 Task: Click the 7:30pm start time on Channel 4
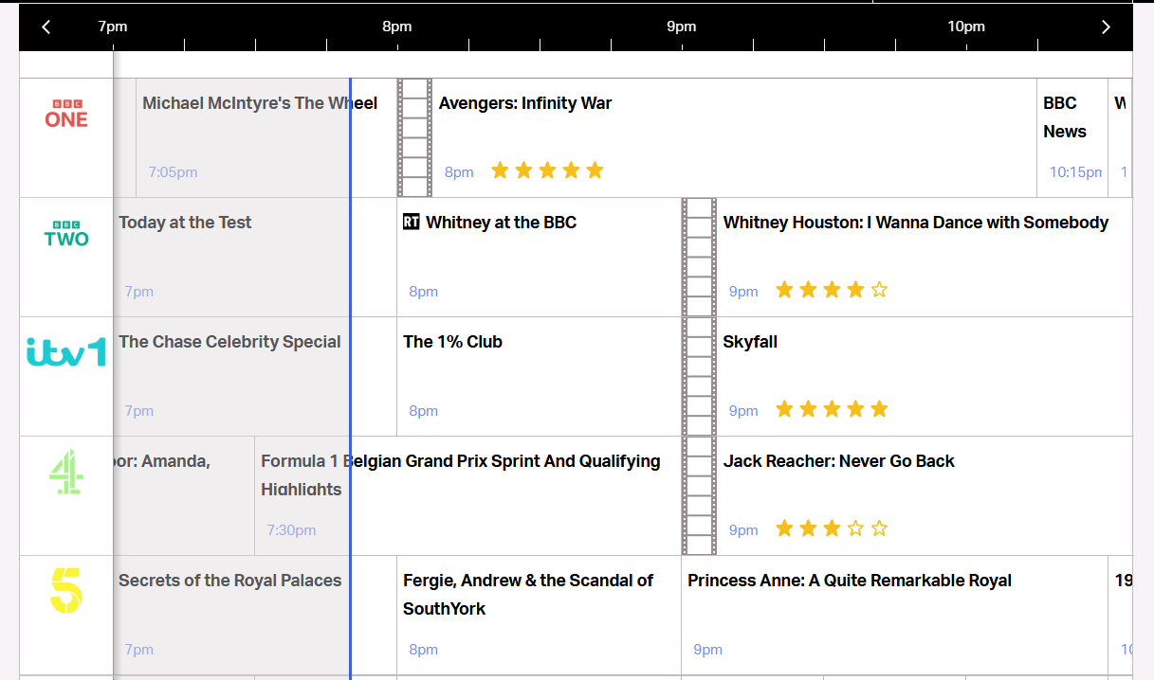point(291,530)
